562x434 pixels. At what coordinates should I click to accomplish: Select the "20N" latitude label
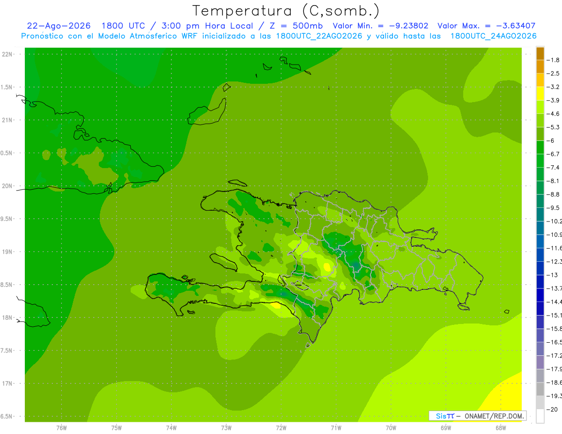click(x=7, y=186)
